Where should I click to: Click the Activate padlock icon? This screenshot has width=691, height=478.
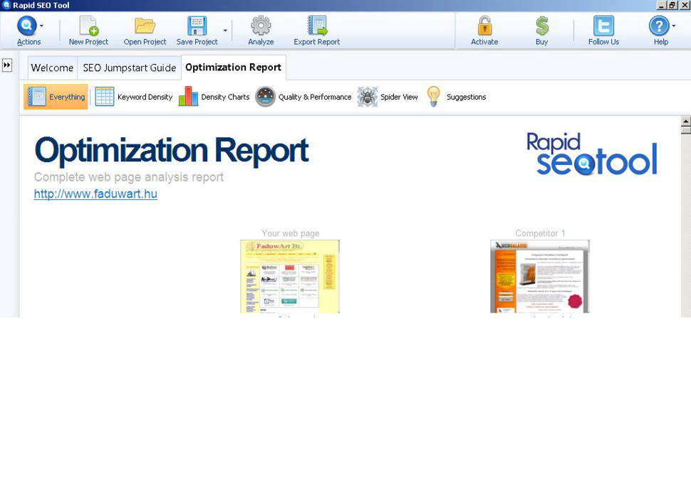[484, 26]
